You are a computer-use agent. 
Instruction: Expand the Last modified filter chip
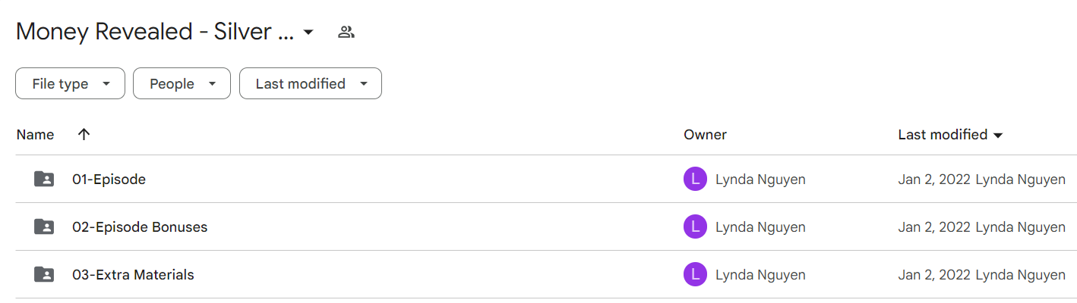pos(311,83)
